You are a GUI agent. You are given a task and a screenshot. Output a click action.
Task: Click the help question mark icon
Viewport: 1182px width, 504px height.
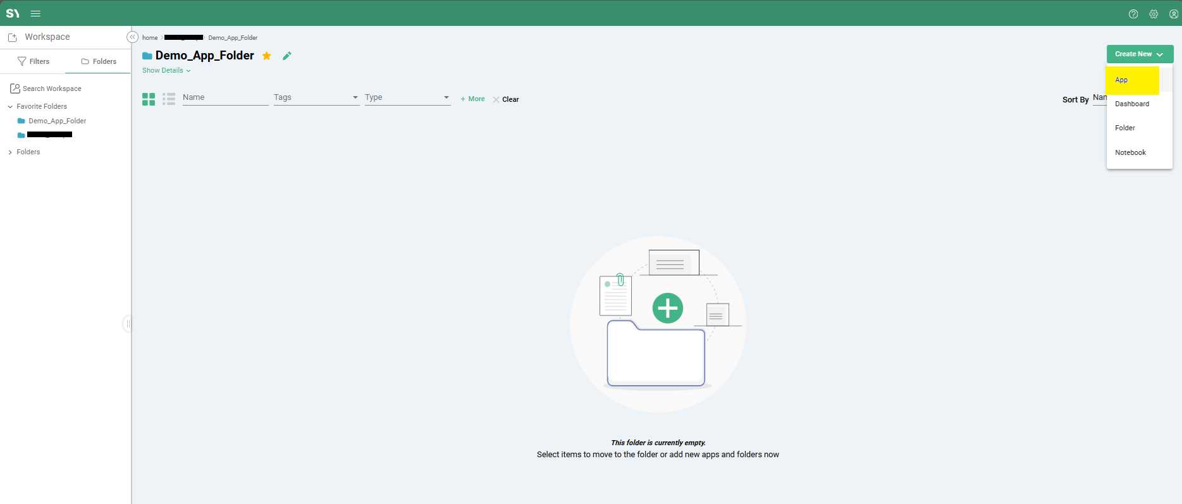click(1133, 14)
